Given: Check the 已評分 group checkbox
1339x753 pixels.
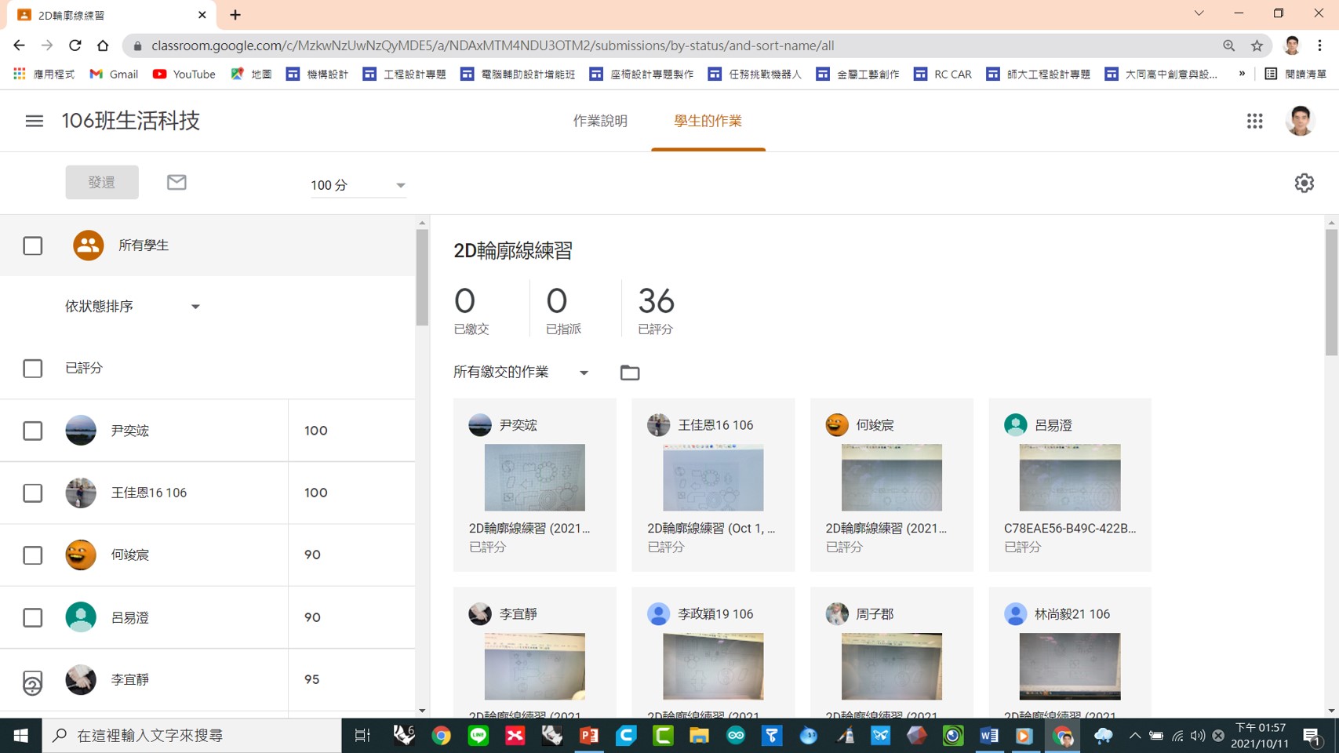Looking at the screenshot, I should 33,369.
